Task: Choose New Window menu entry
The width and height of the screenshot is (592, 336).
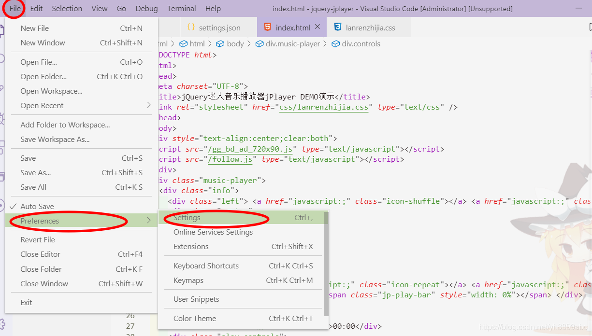Action: tap(81, 43)
